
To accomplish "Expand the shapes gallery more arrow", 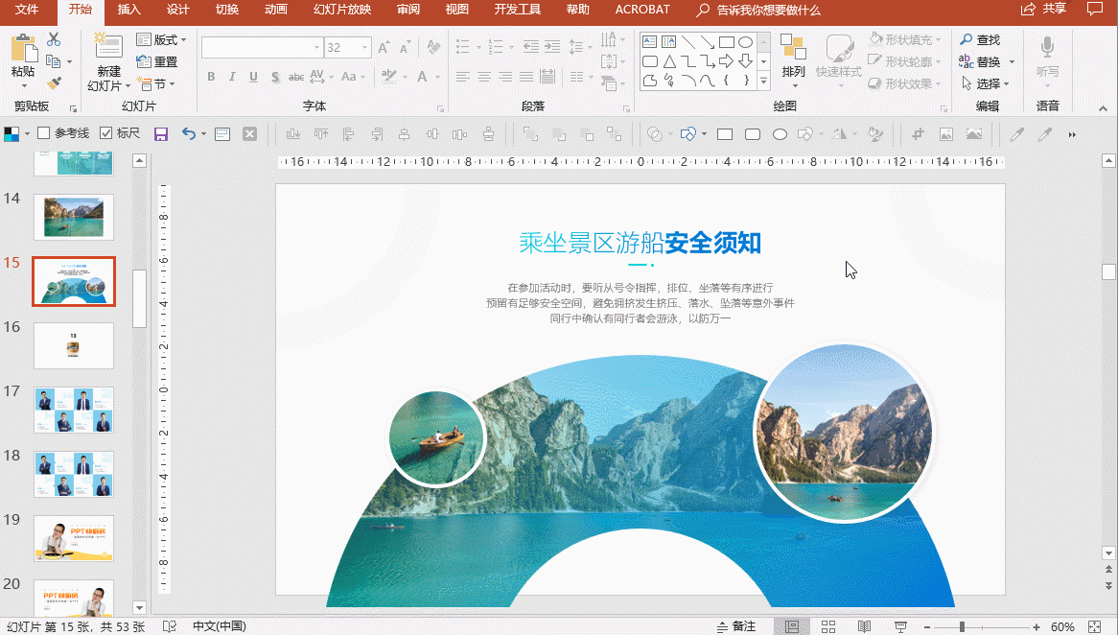I will [x=763, y=81].
